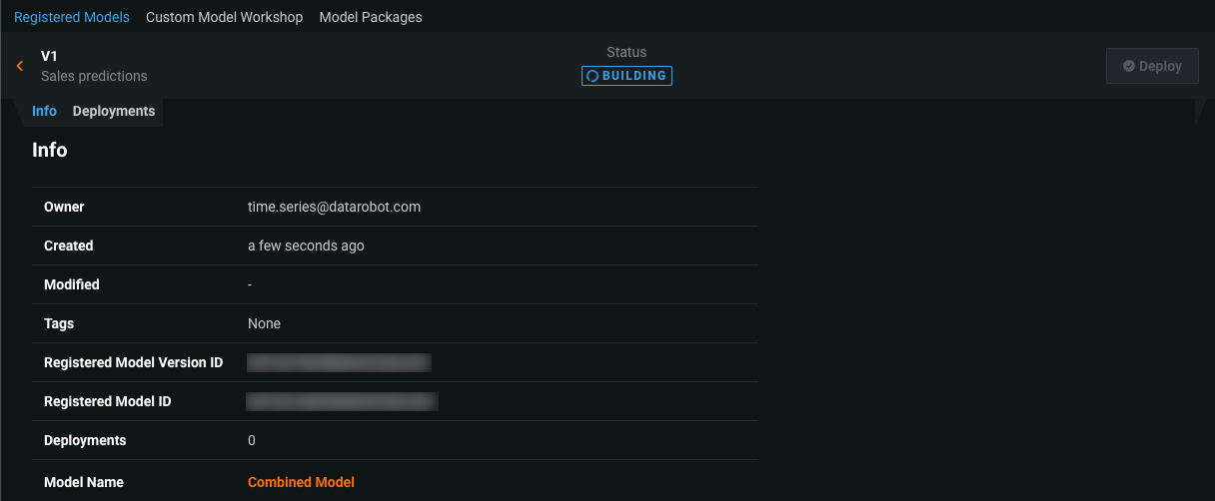1215x501 pixels.
Task: Click the blurred Registered Model Version ID value
Action: click(339, 362)
